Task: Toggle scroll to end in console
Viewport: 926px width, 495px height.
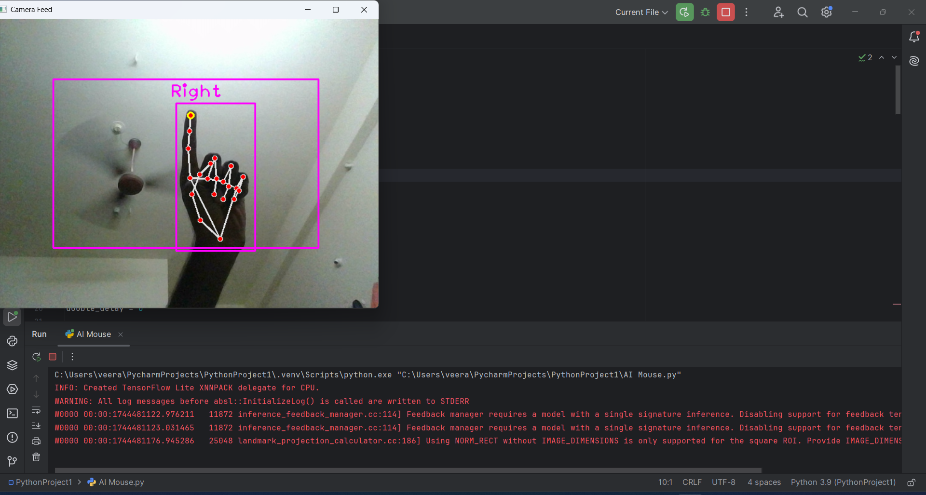Action: (36, 426)
